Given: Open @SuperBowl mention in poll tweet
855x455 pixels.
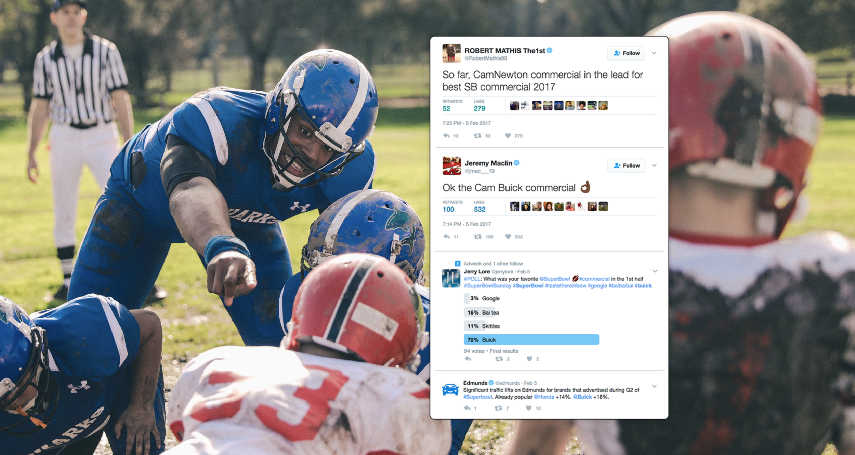Looking at the screenshot, I should click(555, 279).
